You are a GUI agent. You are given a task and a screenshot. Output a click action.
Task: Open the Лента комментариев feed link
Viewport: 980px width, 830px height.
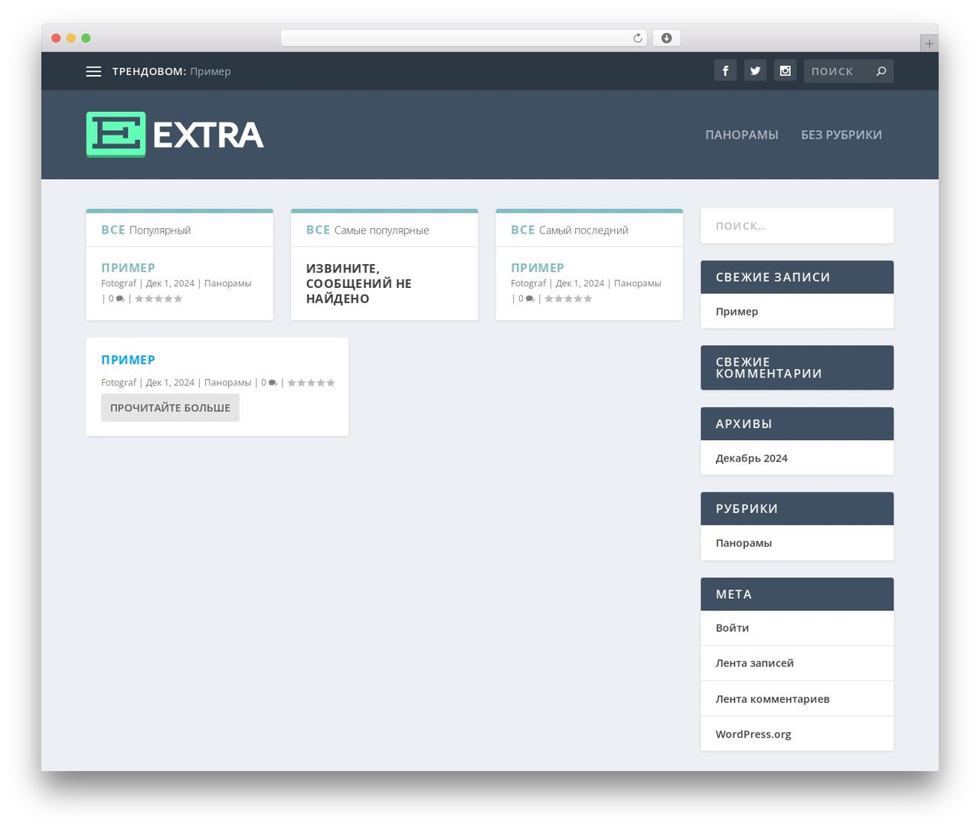pos(773,699)
